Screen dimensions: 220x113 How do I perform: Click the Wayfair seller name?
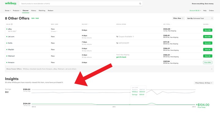coord(11,50)
